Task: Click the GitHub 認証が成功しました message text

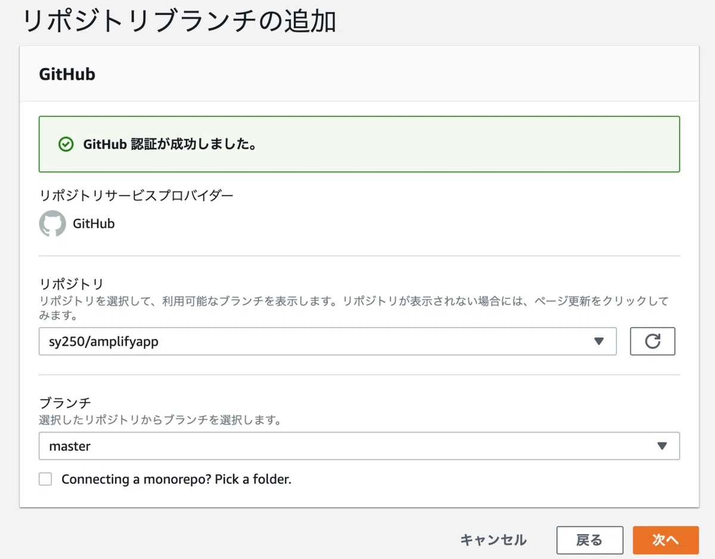Action: [170, 144]
